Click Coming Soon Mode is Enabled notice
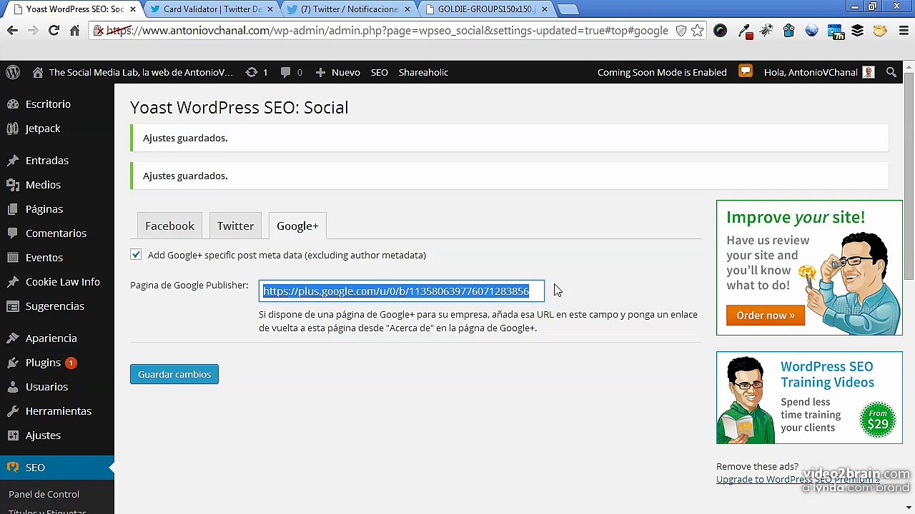915x514 pixels. coord(662,72)
